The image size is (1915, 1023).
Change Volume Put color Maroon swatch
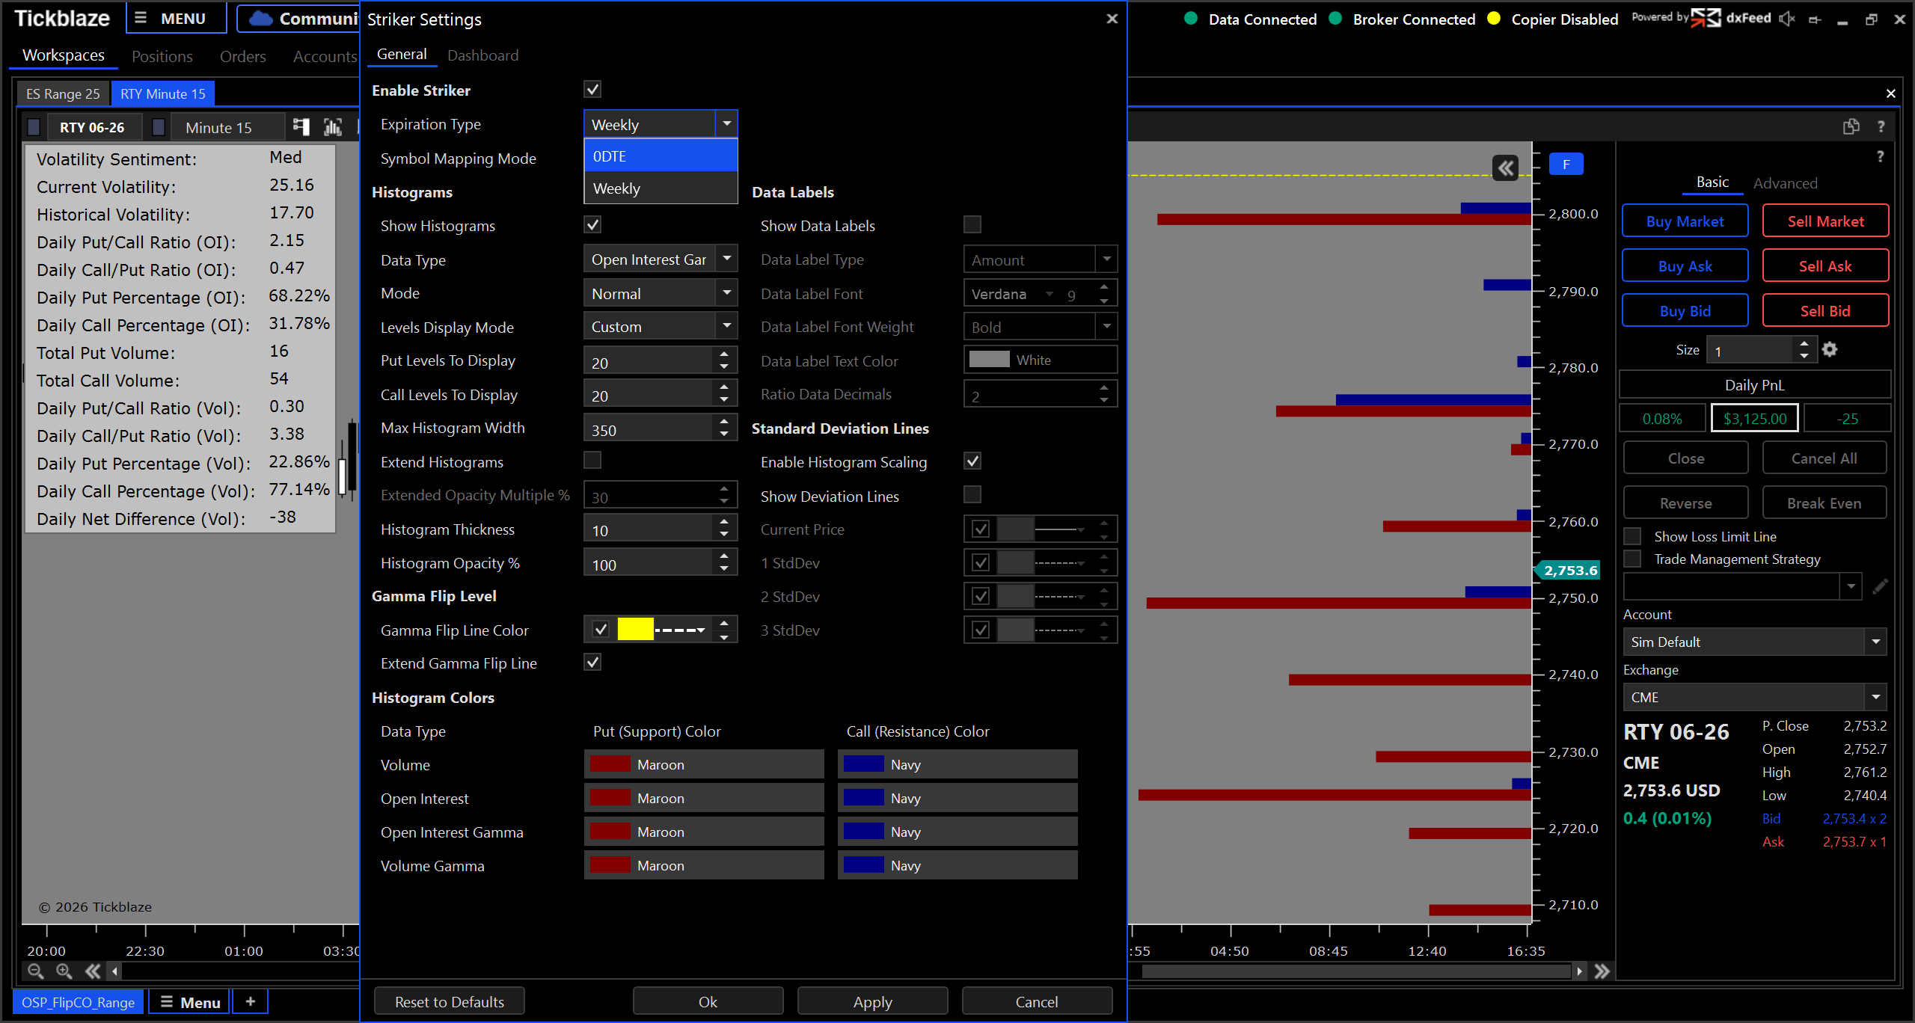610,764
